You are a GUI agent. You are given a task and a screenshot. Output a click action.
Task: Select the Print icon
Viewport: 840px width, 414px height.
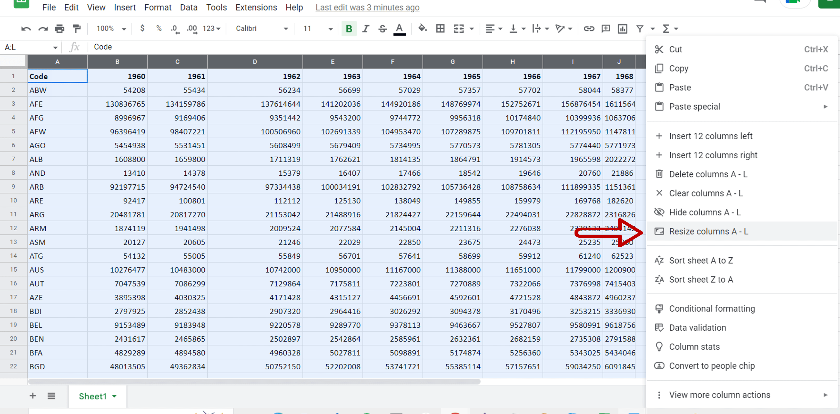[60, 28]
